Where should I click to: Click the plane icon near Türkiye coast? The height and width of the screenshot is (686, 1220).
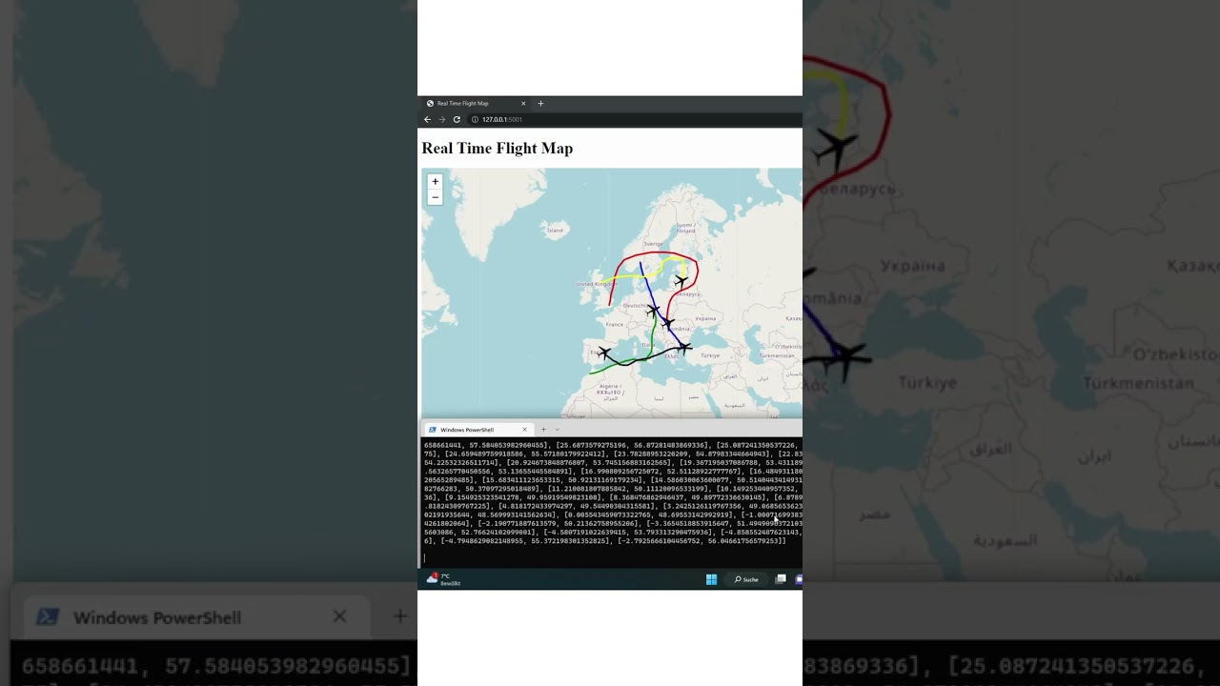pyautogui.click(x=684, y=348)
